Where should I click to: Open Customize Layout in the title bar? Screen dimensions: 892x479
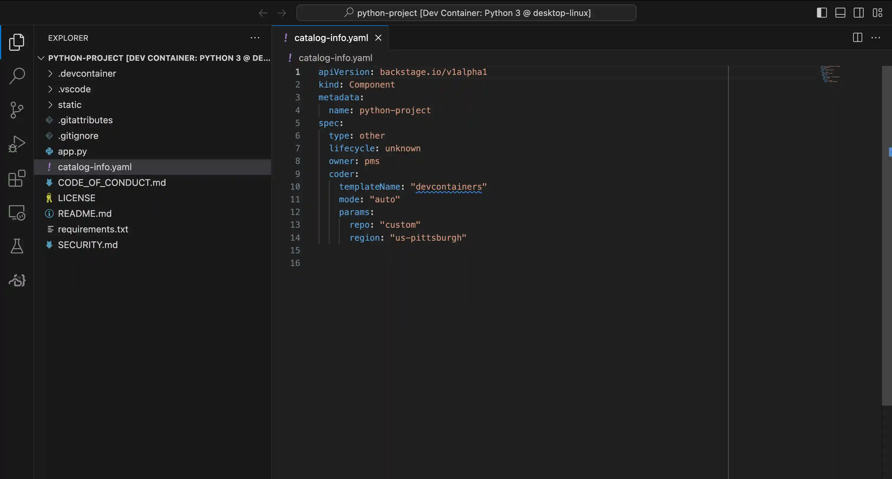tap(878, 12)
